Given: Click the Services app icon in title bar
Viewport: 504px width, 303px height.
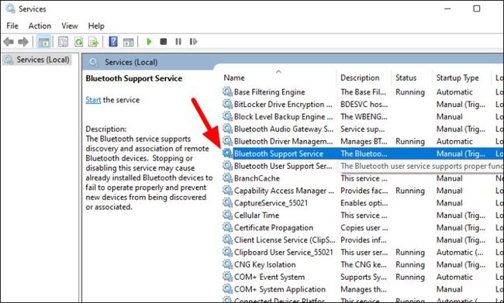Looking at the screenshot, I should (x=10, y=9).
